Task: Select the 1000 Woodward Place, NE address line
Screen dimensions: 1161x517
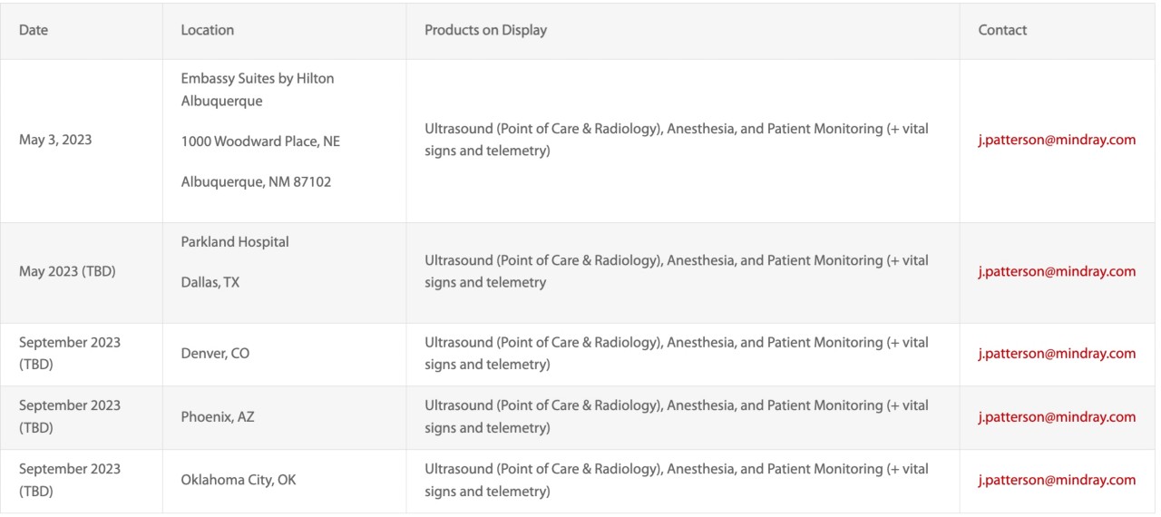Action: [260, 141]
